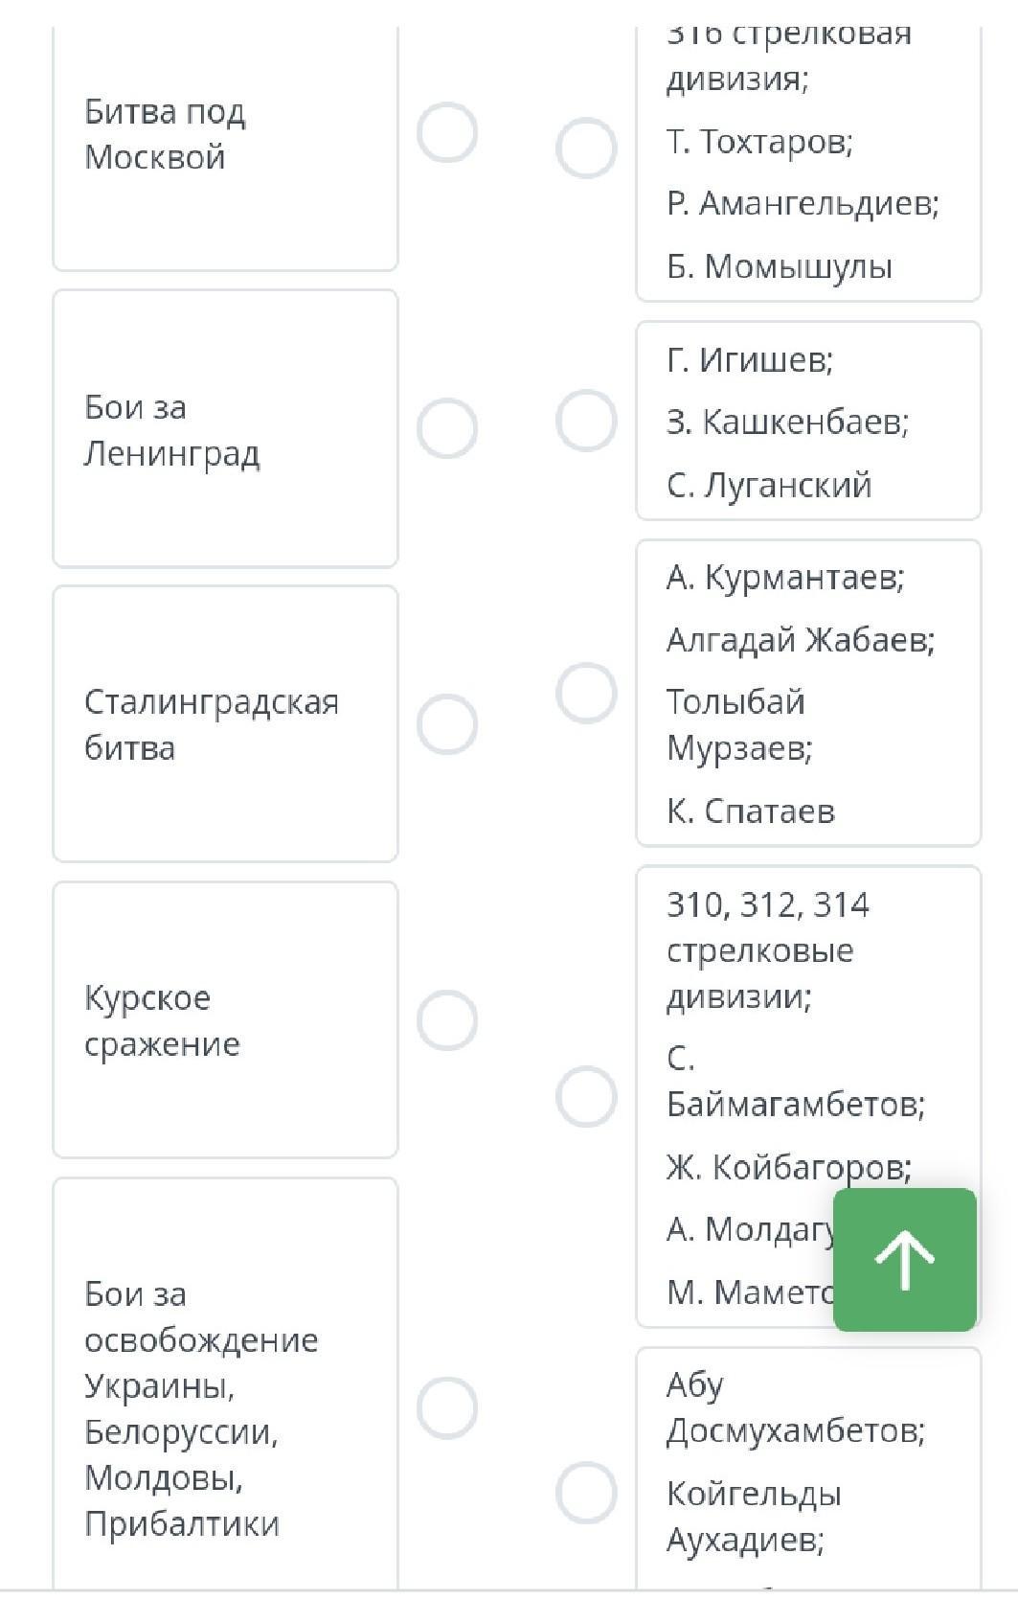Click the Сталинградская битва card
1018x1600 pixels.
coord(225,724)
